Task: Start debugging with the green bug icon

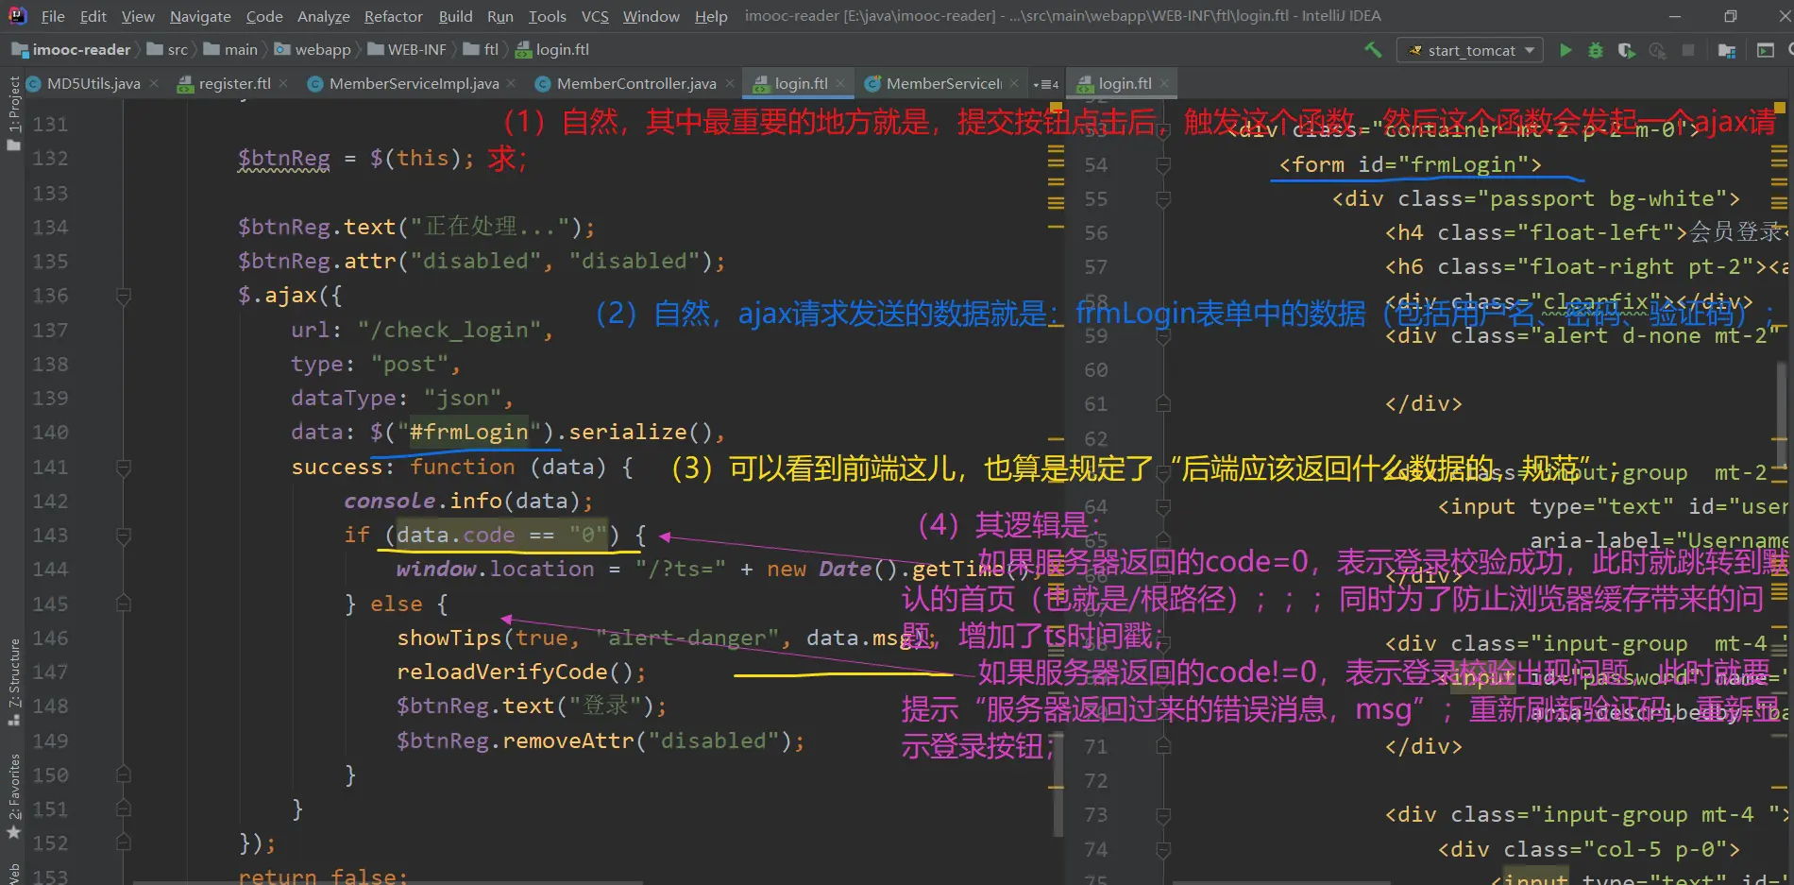Action: click(1596, 50)
